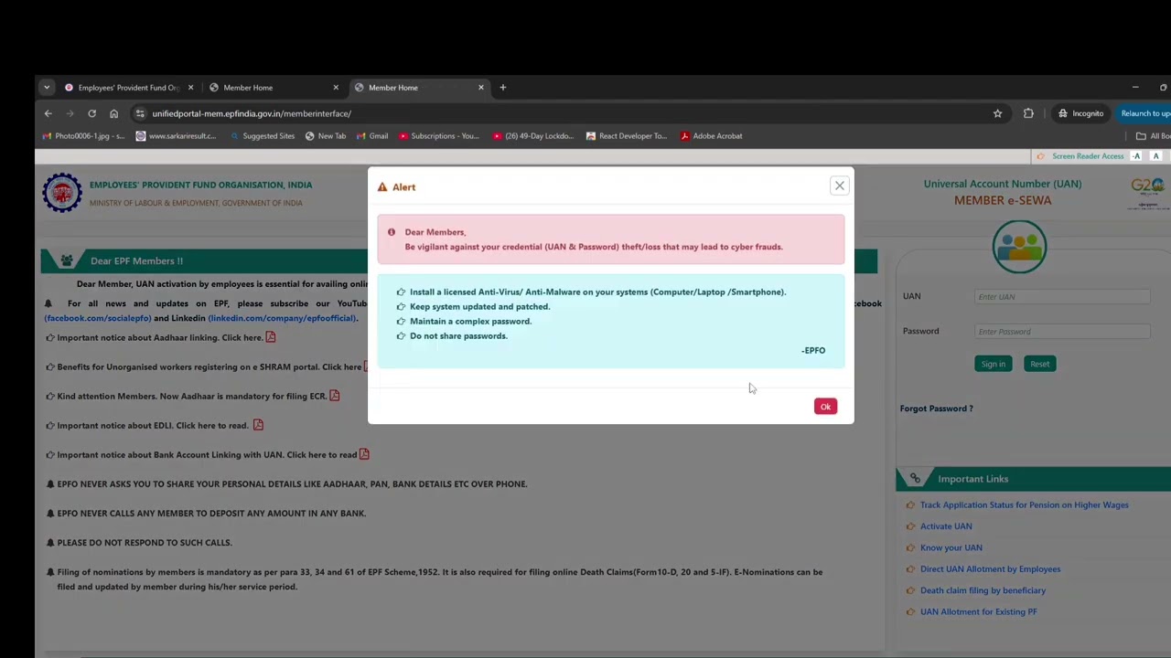Image resolution: width=1171 pixels, height=658 pixels.
Task: Open the Aadhaar mandatory ECR PDF icon
Action: point(335,396)
